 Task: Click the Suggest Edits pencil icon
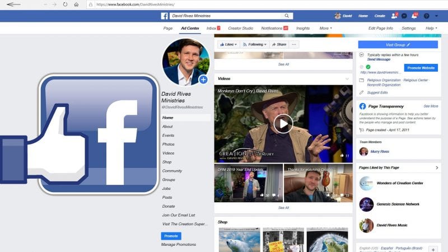point(361,92)
